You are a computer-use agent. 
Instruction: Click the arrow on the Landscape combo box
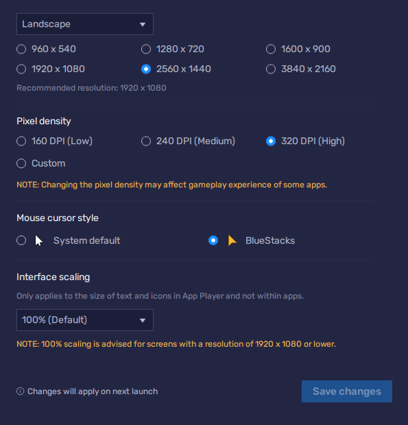click(143, 25)
